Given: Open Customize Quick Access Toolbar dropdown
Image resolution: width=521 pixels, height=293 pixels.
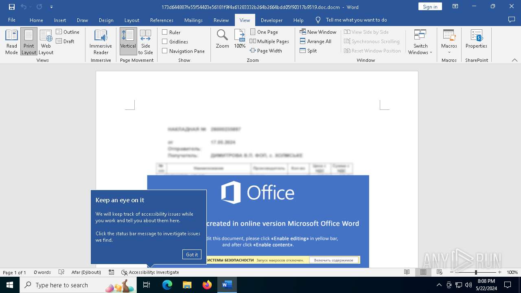Looking at the screenshot, I should coord(51,7).
